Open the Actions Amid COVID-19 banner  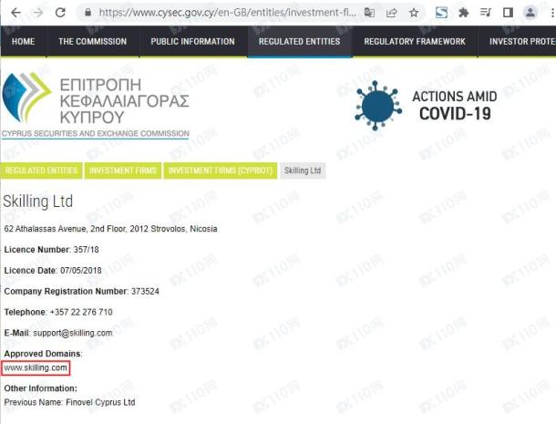coord(427,106)
